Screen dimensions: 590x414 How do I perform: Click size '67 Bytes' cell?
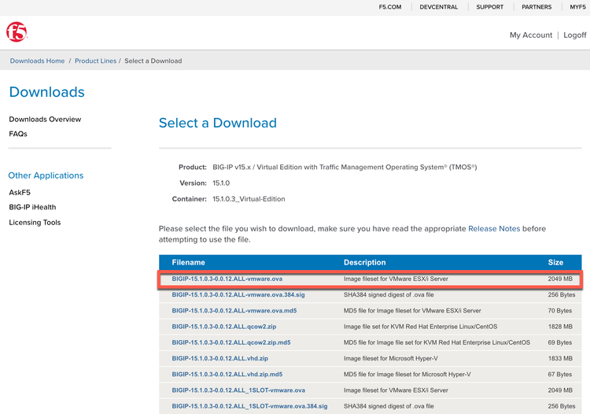tap(560, 375)
